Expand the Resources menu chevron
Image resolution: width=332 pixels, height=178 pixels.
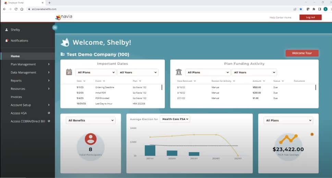(x=49, y=88)
